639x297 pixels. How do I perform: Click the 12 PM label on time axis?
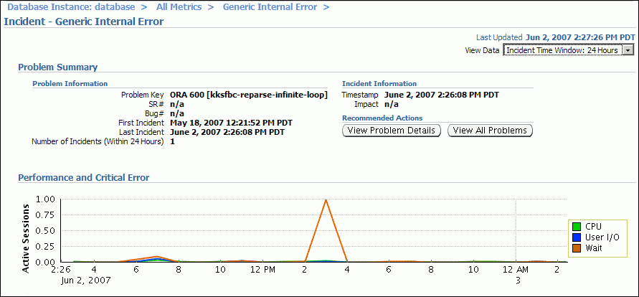(263, 270)
